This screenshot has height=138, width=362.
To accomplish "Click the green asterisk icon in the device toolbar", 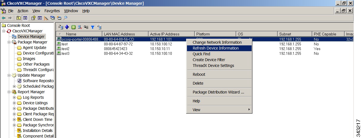I will (x=73, y=27).
